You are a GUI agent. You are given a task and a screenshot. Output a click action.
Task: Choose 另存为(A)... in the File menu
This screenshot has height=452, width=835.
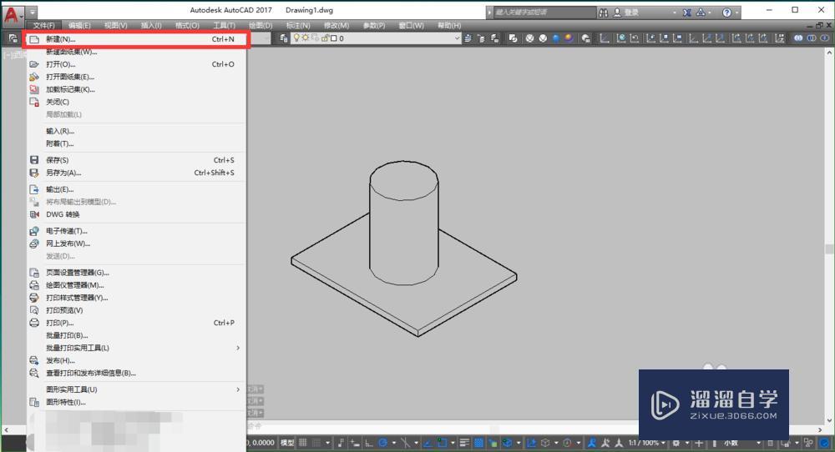pos(137,173)
